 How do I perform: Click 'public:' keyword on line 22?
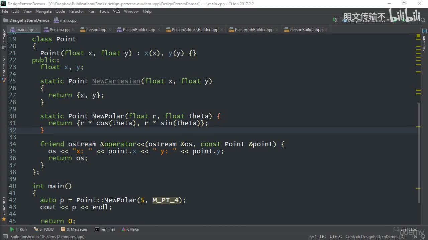46,60
